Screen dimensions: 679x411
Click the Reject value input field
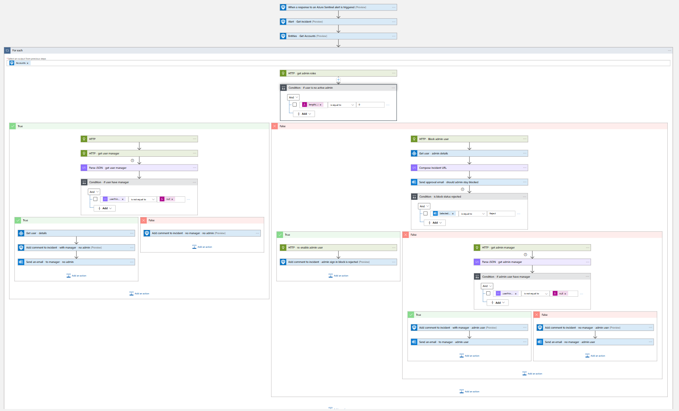tap(501, 214)
